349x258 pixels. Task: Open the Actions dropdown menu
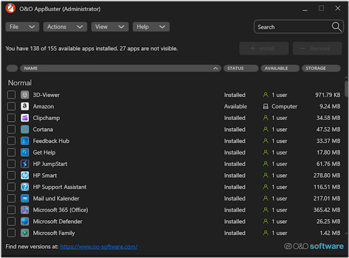65,27
